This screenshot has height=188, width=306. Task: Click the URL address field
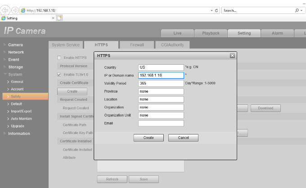[118, 10]
